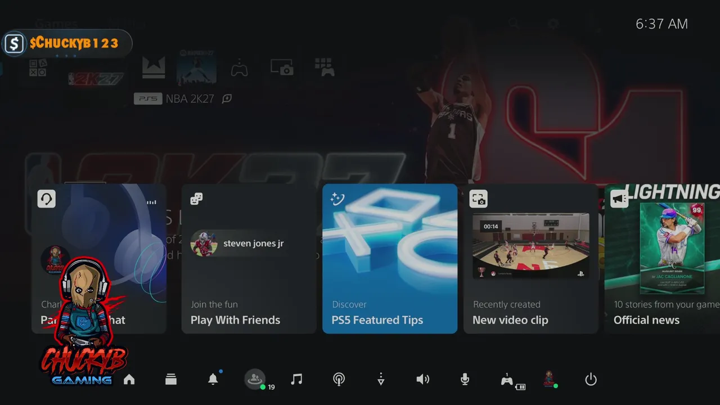Open the Sound speaker icon
The width and height of the screenshot is (720, 405).
pyautogui.click(x=422, y=380)
